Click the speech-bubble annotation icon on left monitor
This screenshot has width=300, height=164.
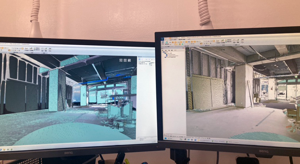tap(42, 49)
